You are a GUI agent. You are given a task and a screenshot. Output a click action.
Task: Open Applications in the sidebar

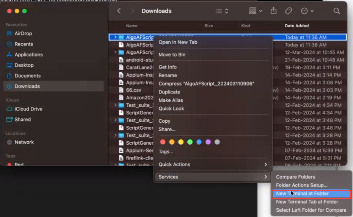(x=28, y=55)
